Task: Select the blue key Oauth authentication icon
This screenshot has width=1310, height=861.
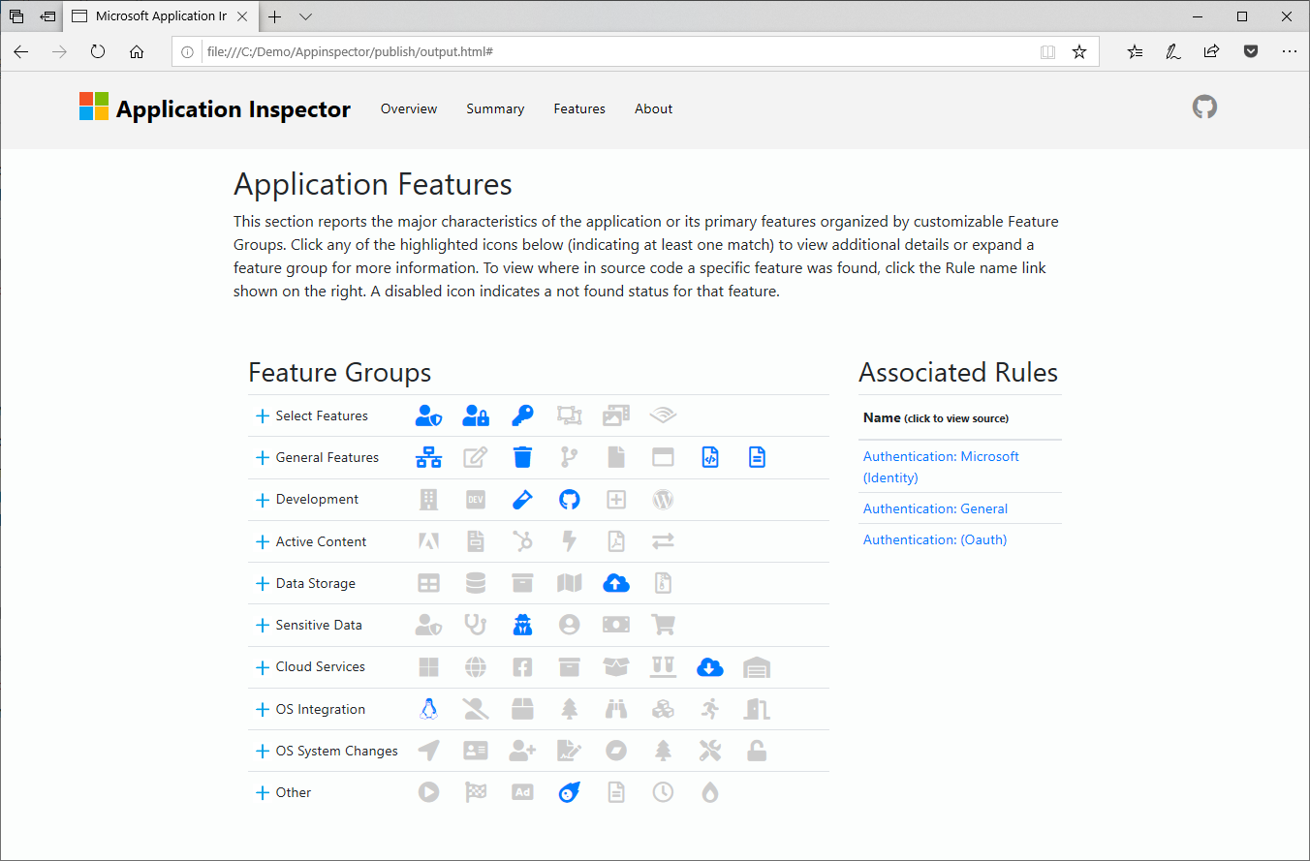Action: coord(522,415)
